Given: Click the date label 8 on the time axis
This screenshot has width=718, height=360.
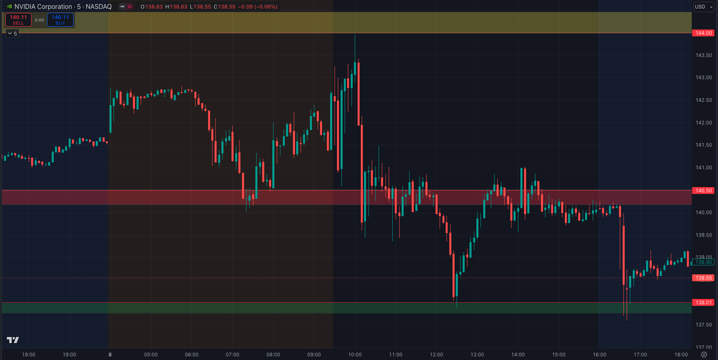Looking at the screenshot, I should 110,354.
